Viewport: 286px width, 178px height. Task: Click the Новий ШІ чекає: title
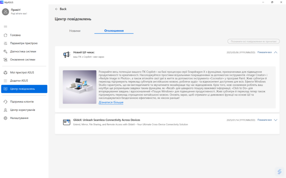tap(84, 52)
